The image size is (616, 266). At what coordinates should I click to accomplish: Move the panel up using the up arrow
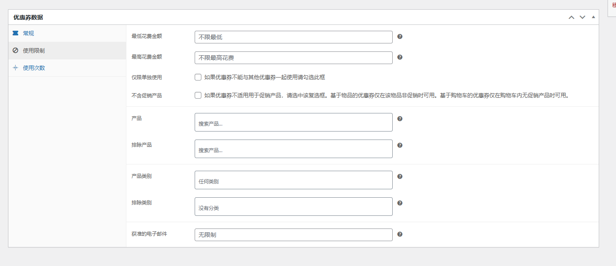[571, 17]
